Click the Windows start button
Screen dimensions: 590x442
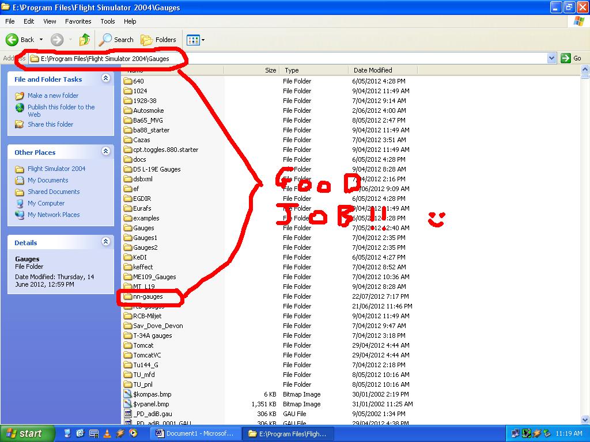coord(27,433)
